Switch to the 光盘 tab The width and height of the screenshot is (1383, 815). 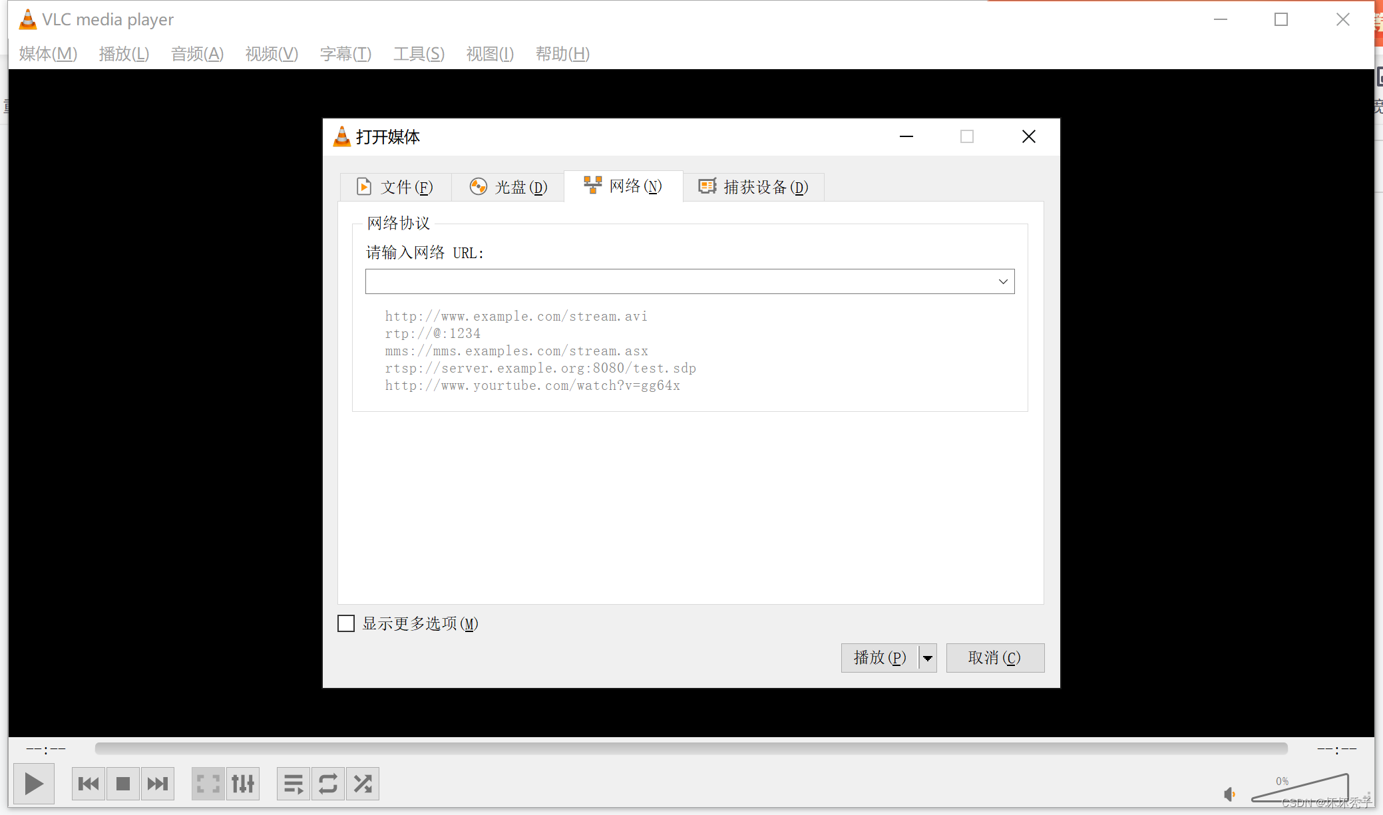(508, 187)
